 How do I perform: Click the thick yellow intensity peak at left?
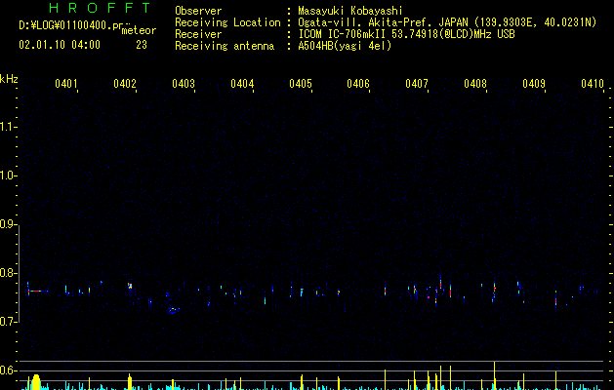click(36, 382)
